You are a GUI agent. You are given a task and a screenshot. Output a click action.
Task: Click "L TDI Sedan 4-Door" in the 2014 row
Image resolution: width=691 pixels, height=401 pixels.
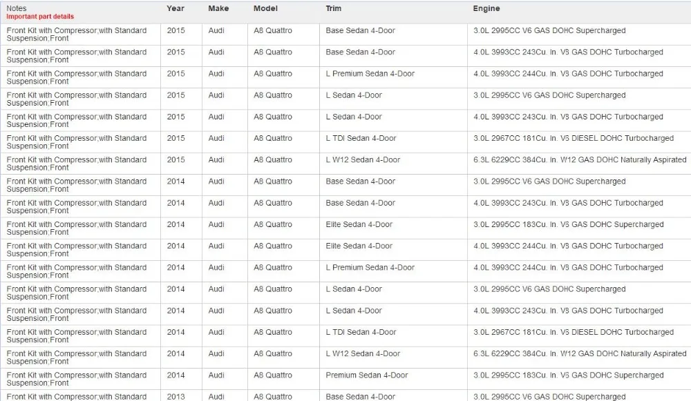coord(361,332)
